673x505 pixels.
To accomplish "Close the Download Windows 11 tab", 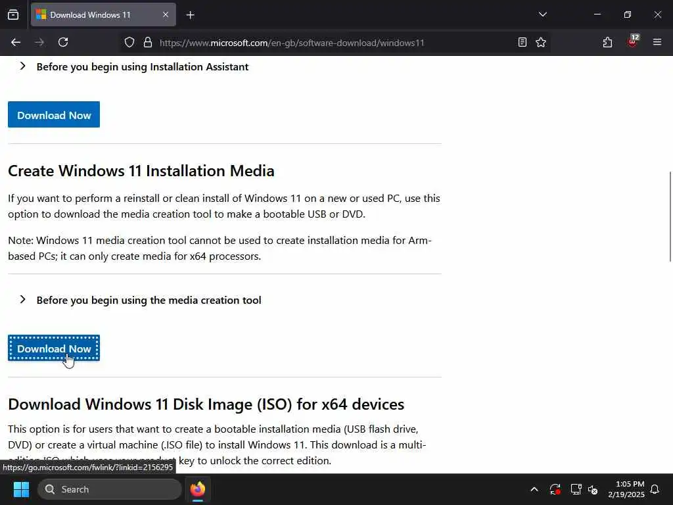I will 166,14.
